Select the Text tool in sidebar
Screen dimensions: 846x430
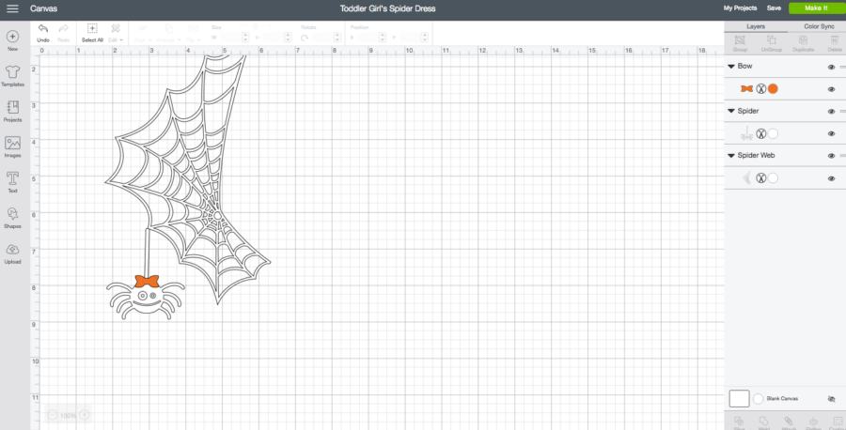point(12,182)
